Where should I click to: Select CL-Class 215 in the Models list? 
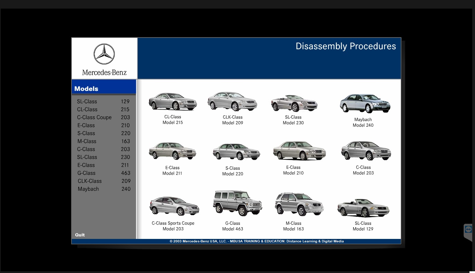(x=103, y=109)
